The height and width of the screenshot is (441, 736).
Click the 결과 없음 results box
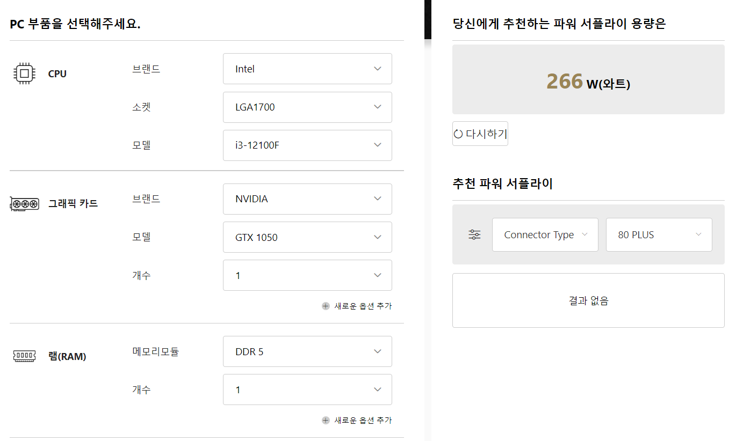tap(588, 300)
